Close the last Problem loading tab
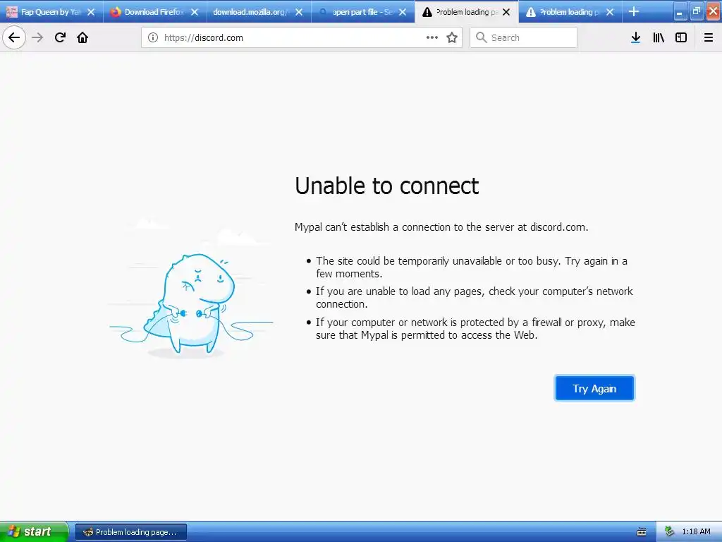Screen dimensions: 722x542 610,12
